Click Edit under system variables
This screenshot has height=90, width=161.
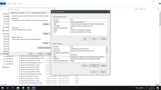94,65
